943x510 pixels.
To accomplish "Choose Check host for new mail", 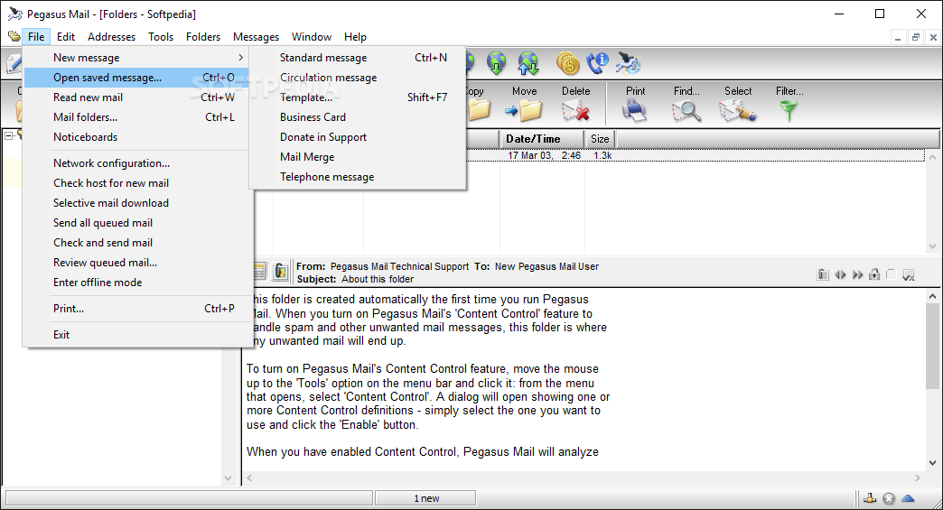I will click(136, 183).
